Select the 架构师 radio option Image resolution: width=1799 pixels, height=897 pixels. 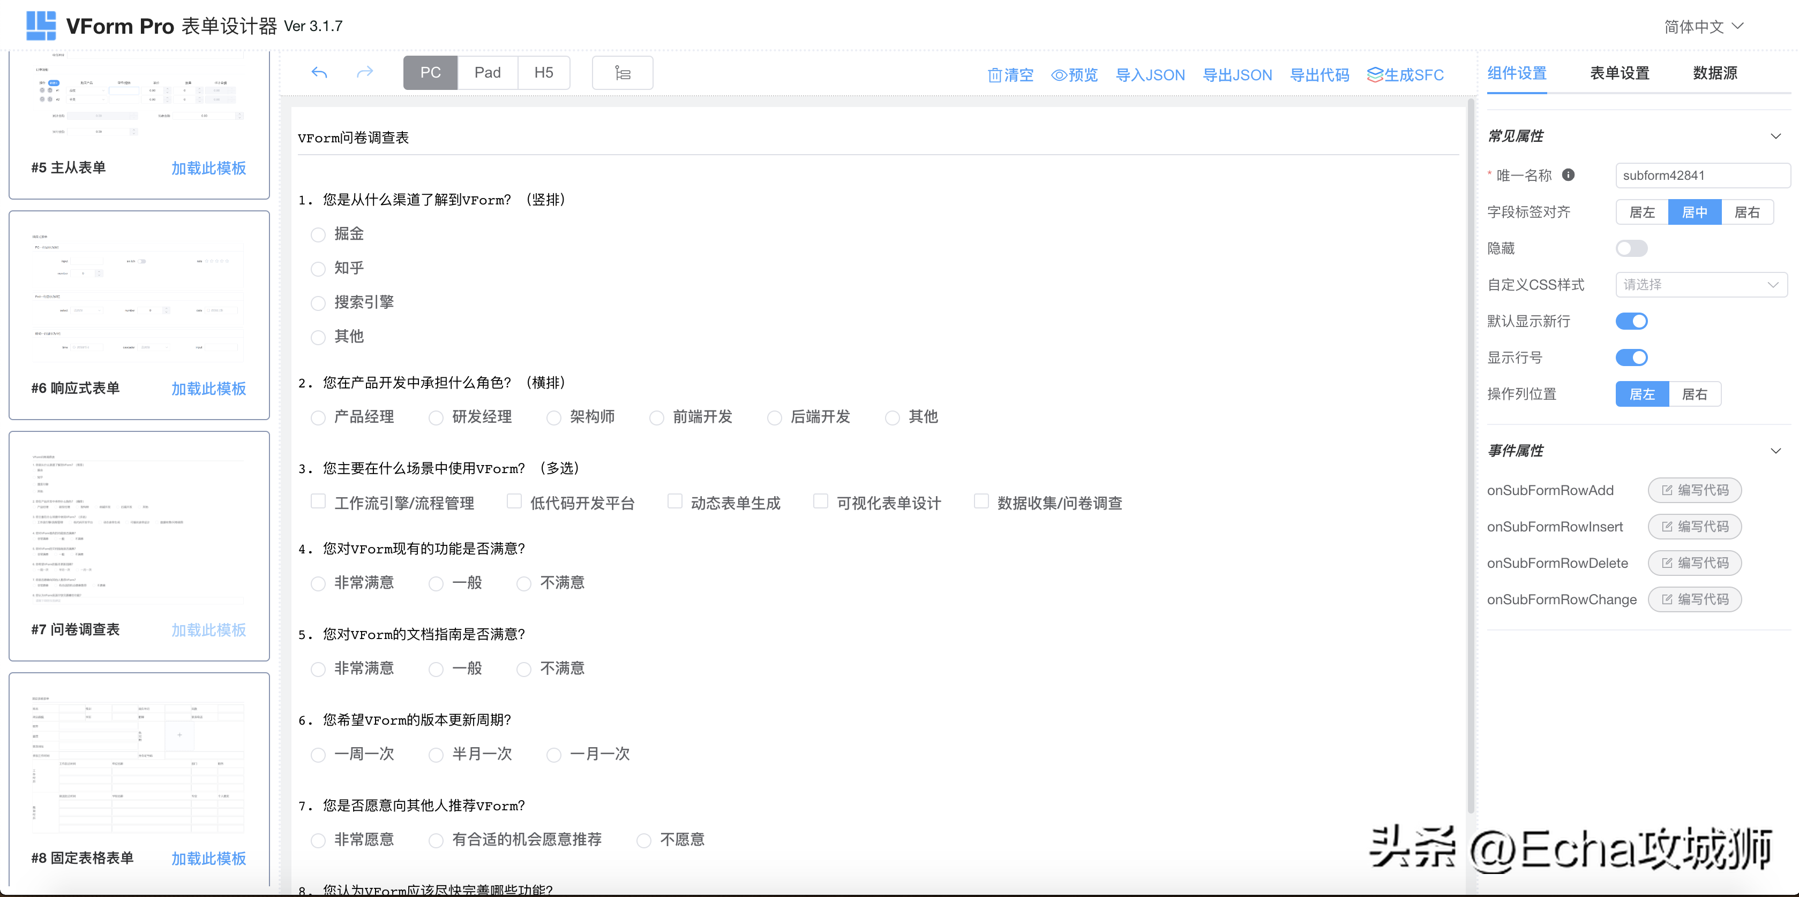(554, 418)
